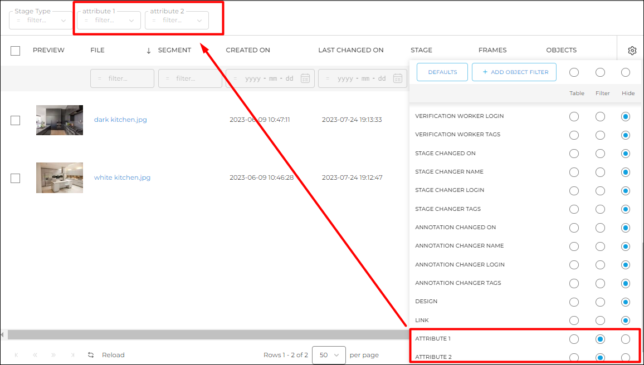Viewport: 644px width, 365px height.
Task: Go to next page double arrow
Action: pyautogui.click(x=53, y=355)
